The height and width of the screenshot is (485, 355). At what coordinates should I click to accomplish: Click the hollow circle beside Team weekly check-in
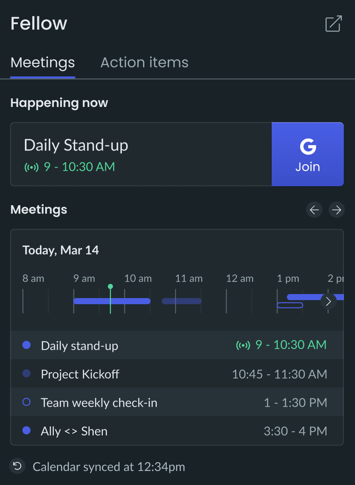pos(27,402)
